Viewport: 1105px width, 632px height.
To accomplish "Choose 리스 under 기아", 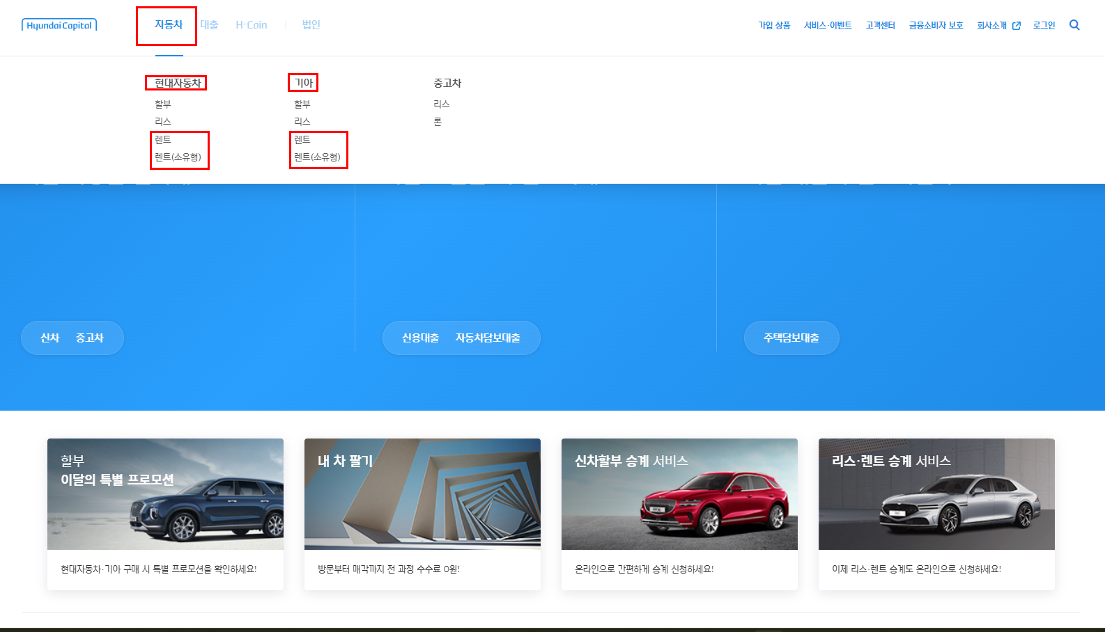I will pos(302,122).
